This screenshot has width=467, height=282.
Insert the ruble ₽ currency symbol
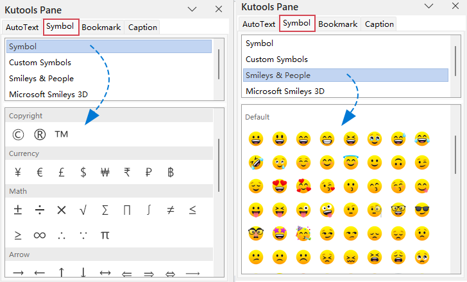[149, 172]
